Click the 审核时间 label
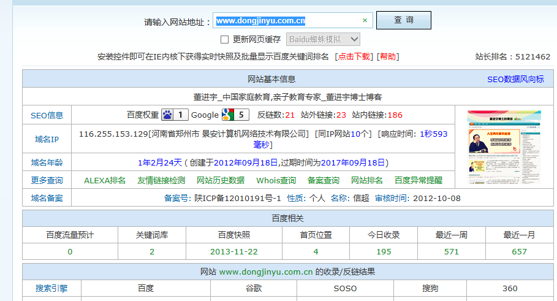This screenshot has width=557, height=301. pyautogui.click(x=392, y=198)
